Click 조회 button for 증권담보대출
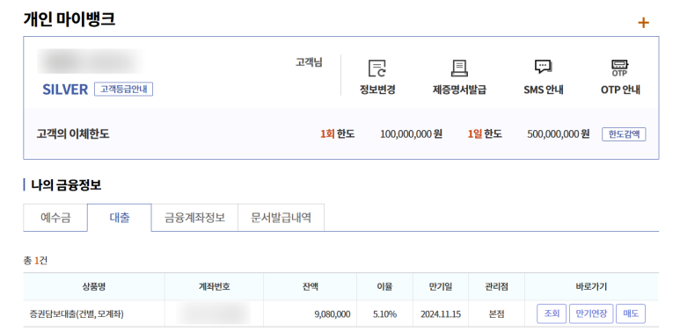Image resolution: width=680 pixels, height=331 pixels. (552, 313)
